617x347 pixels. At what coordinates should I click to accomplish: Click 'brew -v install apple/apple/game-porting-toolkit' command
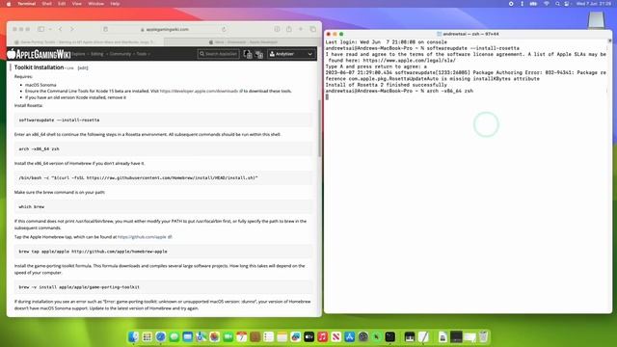(x=164, y=287)
